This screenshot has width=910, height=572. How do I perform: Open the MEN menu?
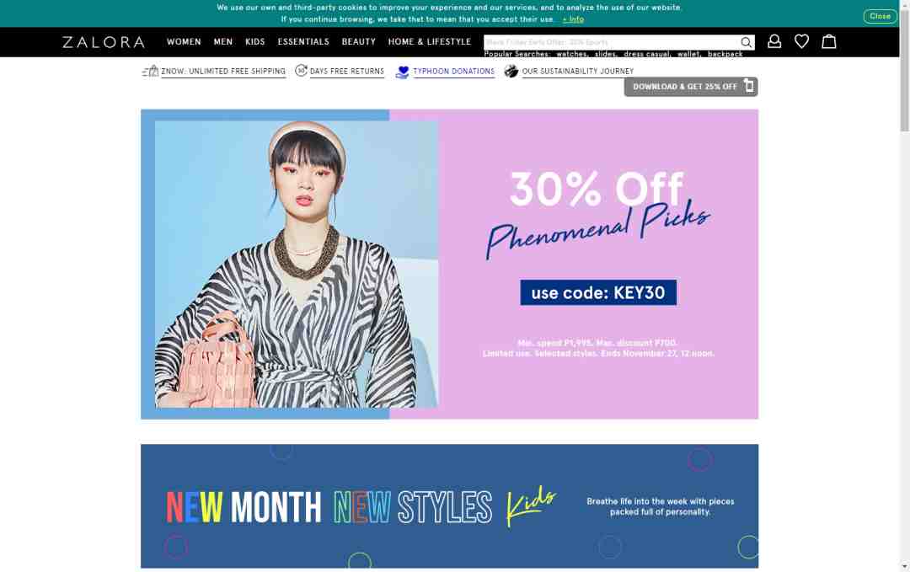(222, 42)
